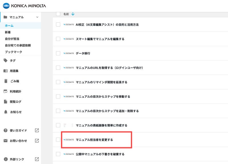
Task: Open the お知らせ bell notification icon
Action: click(x=6, y=112)
